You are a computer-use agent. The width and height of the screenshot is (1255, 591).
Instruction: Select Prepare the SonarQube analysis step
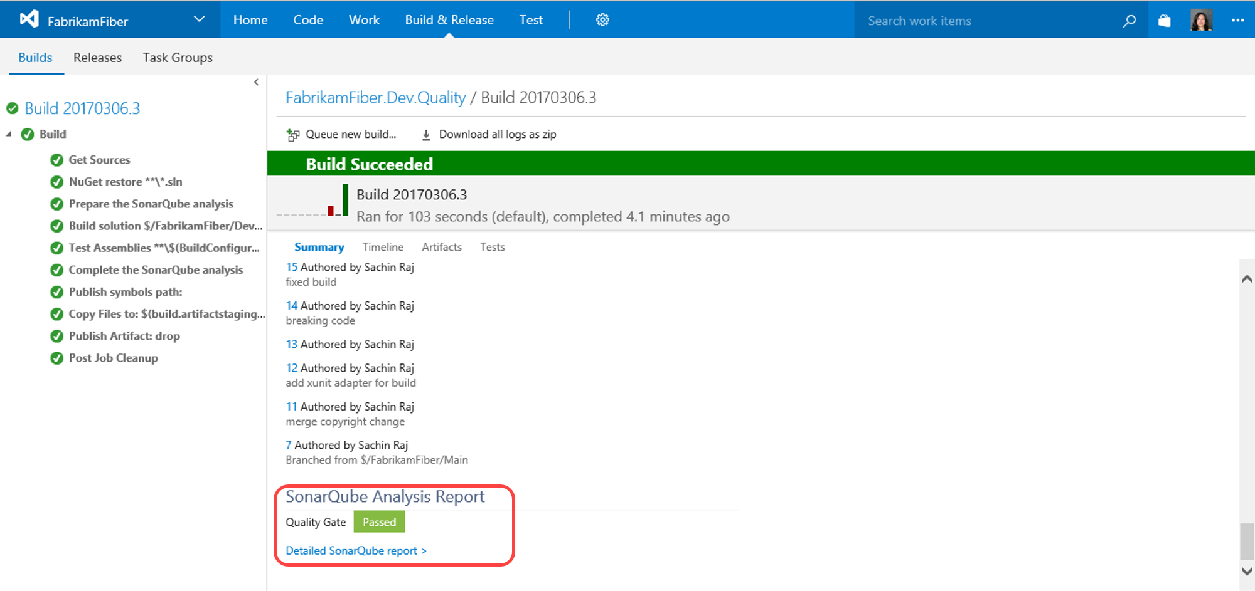pos(151,204)
